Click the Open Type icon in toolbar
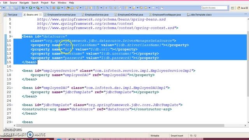 pyautogui.click(x=68, y=8)
